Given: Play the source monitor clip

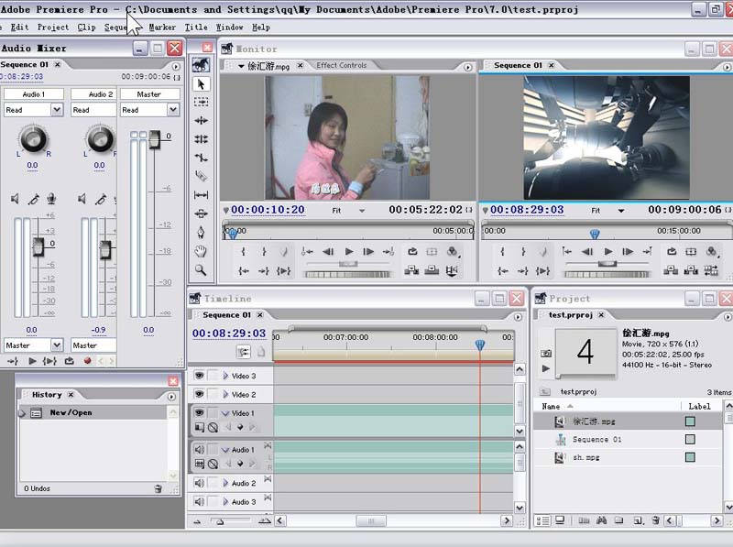Looking at the screenshot, I should click(x=348, y=252).
